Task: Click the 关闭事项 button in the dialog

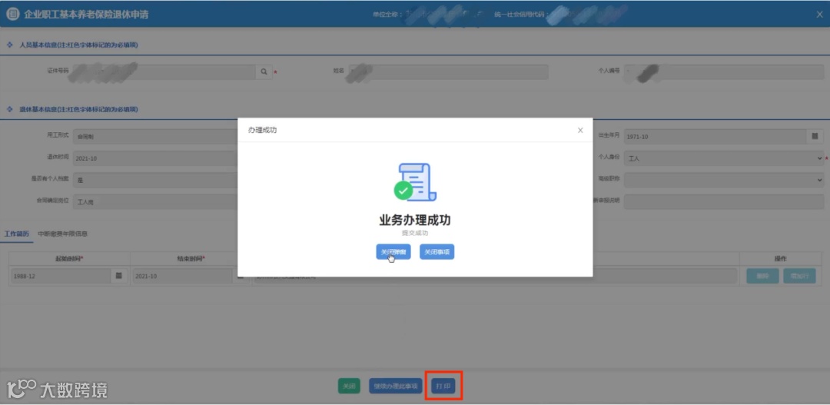Action: (x=437, y=252)
